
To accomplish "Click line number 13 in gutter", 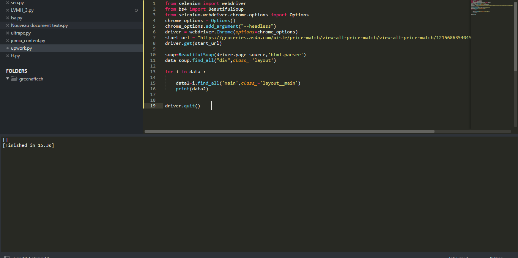I will tap(153, 72).
